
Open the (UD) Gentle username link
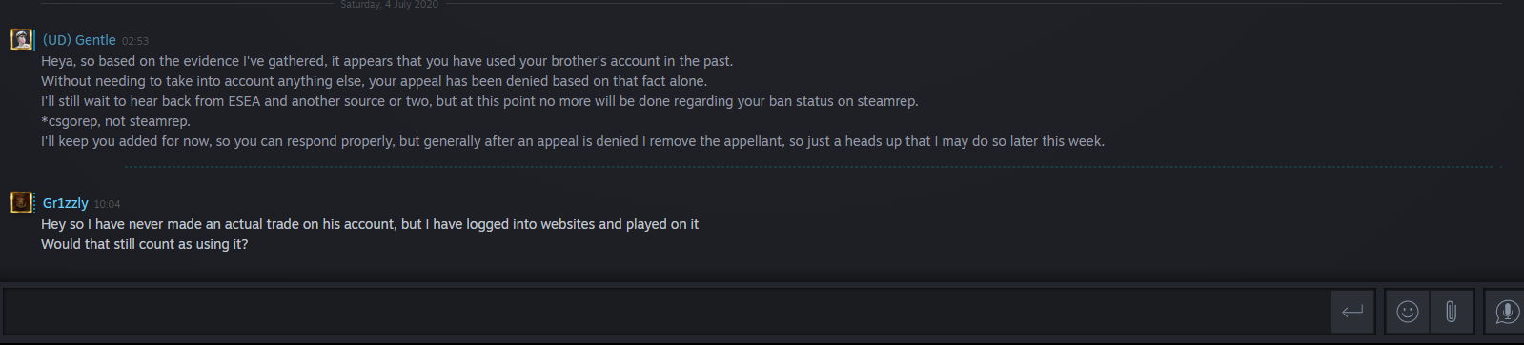[79, 40]
